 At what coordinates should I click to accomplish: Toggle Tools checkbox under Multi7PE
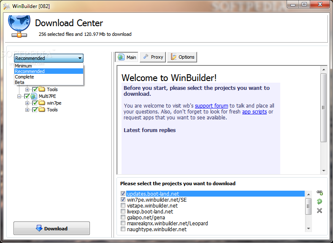[x=35, y=110]
